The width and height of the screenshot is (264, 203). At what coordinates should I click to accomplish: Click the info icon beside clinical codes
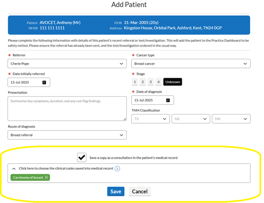click(x=117, y=169)
